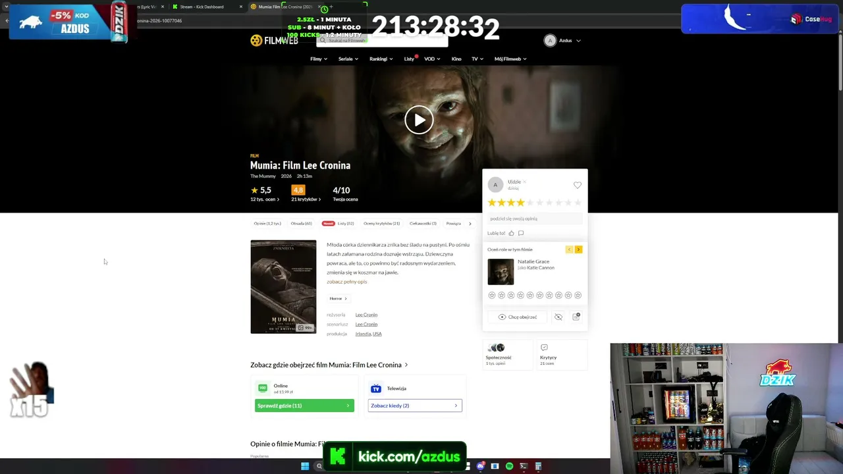Open the Społeczność community opinions card
The height and width of the screenshot is (474, 843).
(507, 355)
